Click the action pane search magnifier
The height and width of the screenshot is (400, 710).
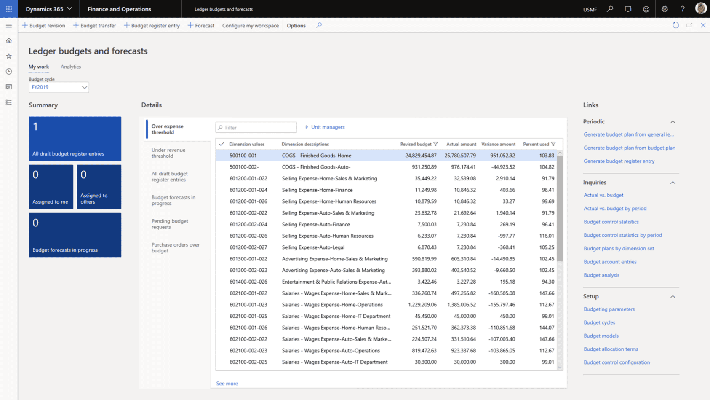pyautogui.click(x=319, y=25)
